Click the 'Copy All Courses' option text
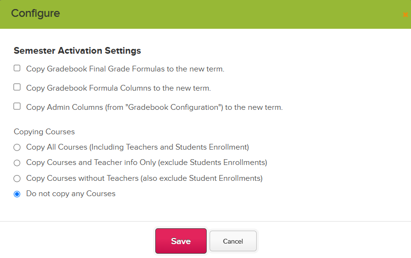This screenshot has height=258, width=411. coord(57,147)
